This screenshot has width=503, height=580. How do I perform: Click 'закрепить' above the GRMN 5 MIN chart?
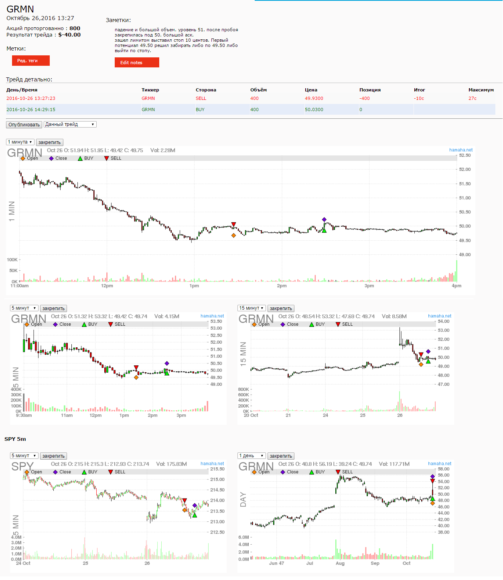[54, 308]
